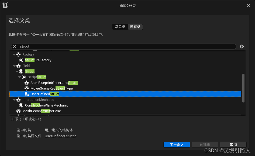This screenshot has height=156, width=255.
Task: Click the 下一步 button
Action: (x=177, y=144)
